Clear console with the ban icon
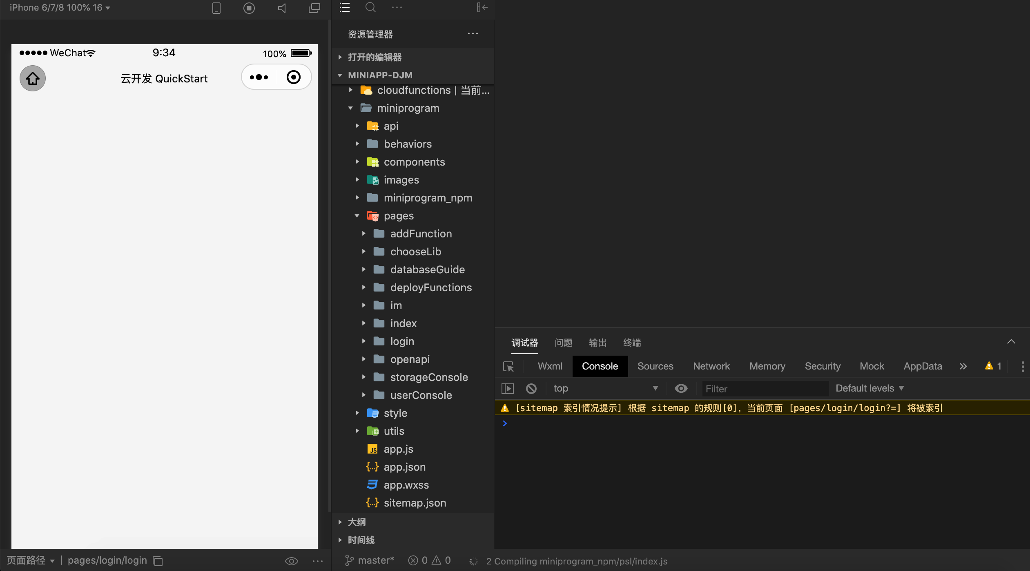The height and width of the screenshot is (571, 1030). point(531,389)
